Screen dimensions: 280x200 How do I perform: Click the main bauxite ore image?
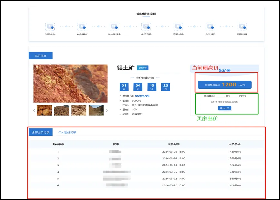coord(70,84)
